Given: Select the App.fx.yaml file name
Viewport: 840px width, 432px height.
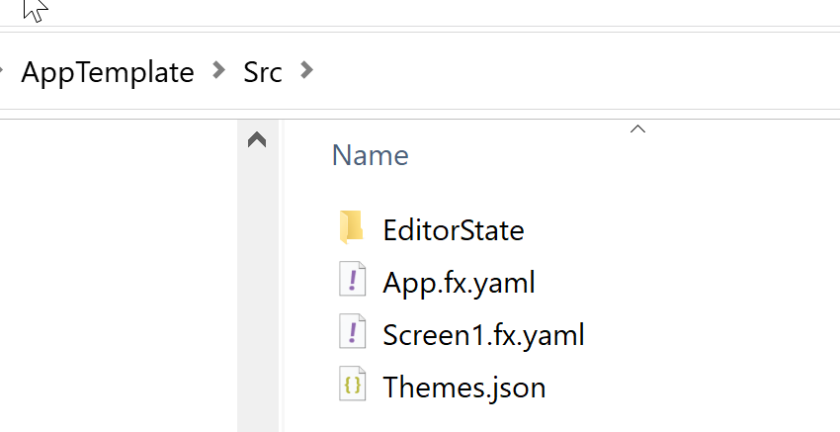Looking at the screenshot, I should point(459,283).
